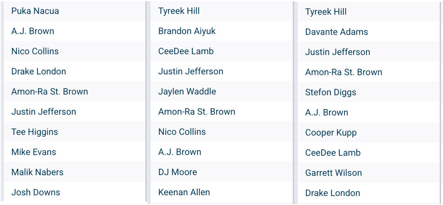The image size is (443, 205).
Task: Click the Keenan Allen row
Action: 184,192
